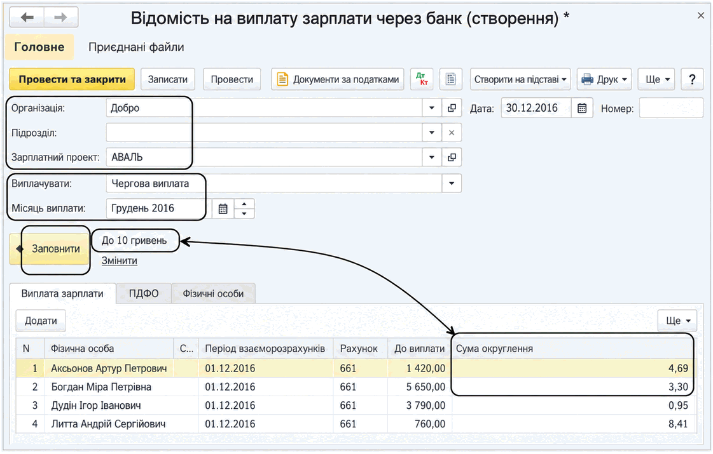
Task: Increase month using the up stepper arrow
Action: pyautogui.click(x=245, y=204)
